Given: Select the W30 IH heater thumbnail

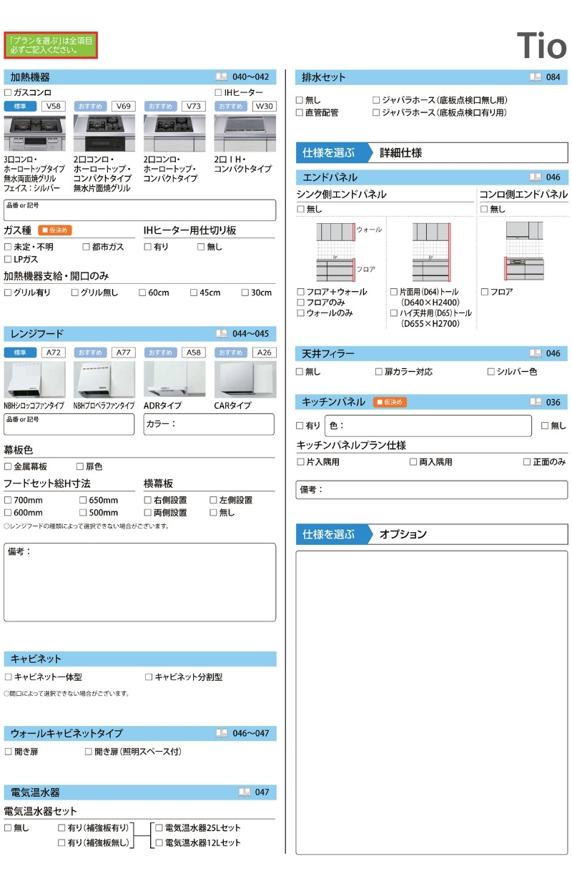Looking at the screenshot, I should [245, 132].
